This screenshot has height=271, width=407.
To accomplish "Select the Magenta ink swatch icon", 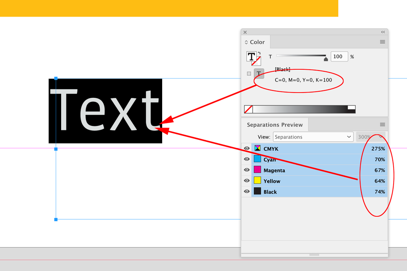I will click(x=257, y=170).
